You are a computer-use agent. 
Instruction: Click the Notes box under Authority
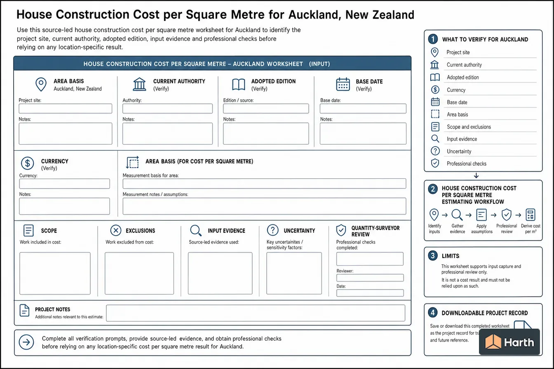pyautogui.click(x=168, y=133)
